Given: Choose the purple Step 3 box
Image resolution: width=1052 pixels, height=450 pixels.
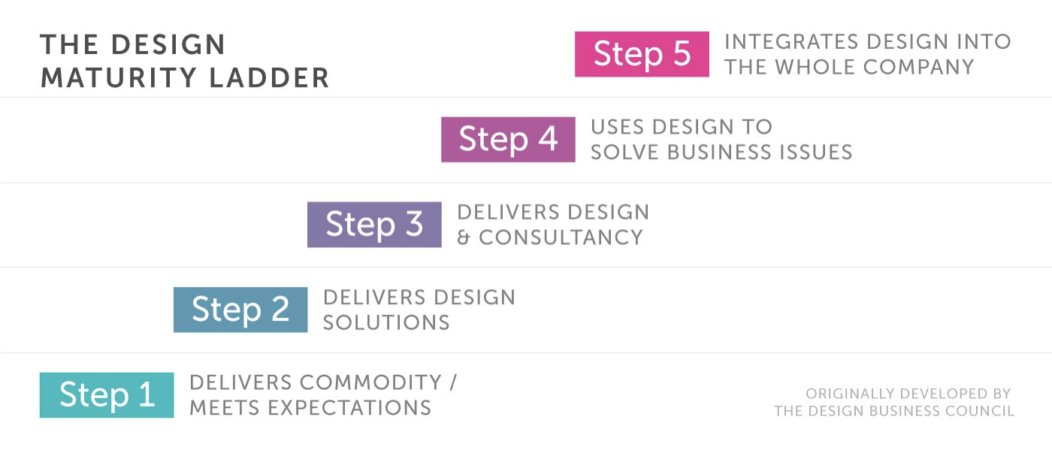Looking at the screenshot, I should click(x=374, y=225).
